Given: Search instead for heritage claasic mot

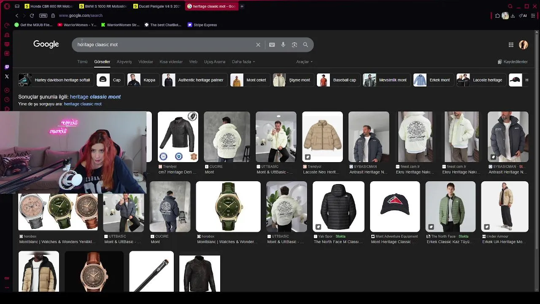Looking at the screenshot, I should click(83, 104).
